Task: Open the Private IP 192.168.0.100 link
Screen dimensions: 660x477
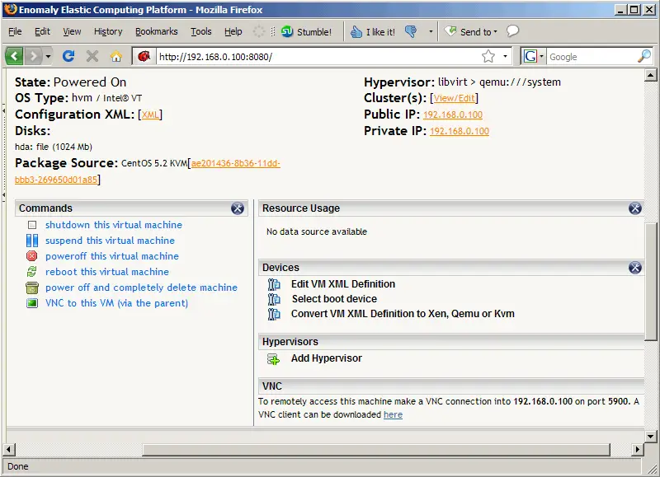Action: tap(460, 131)
